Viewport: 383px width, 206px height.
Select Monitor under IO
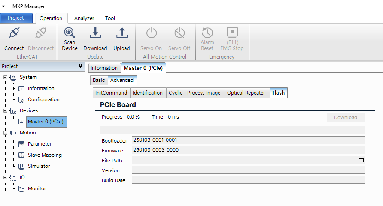37,188
